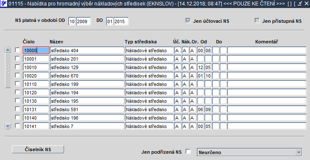Click the vertical scrollbar track on the left

click(x=8, y=70)
